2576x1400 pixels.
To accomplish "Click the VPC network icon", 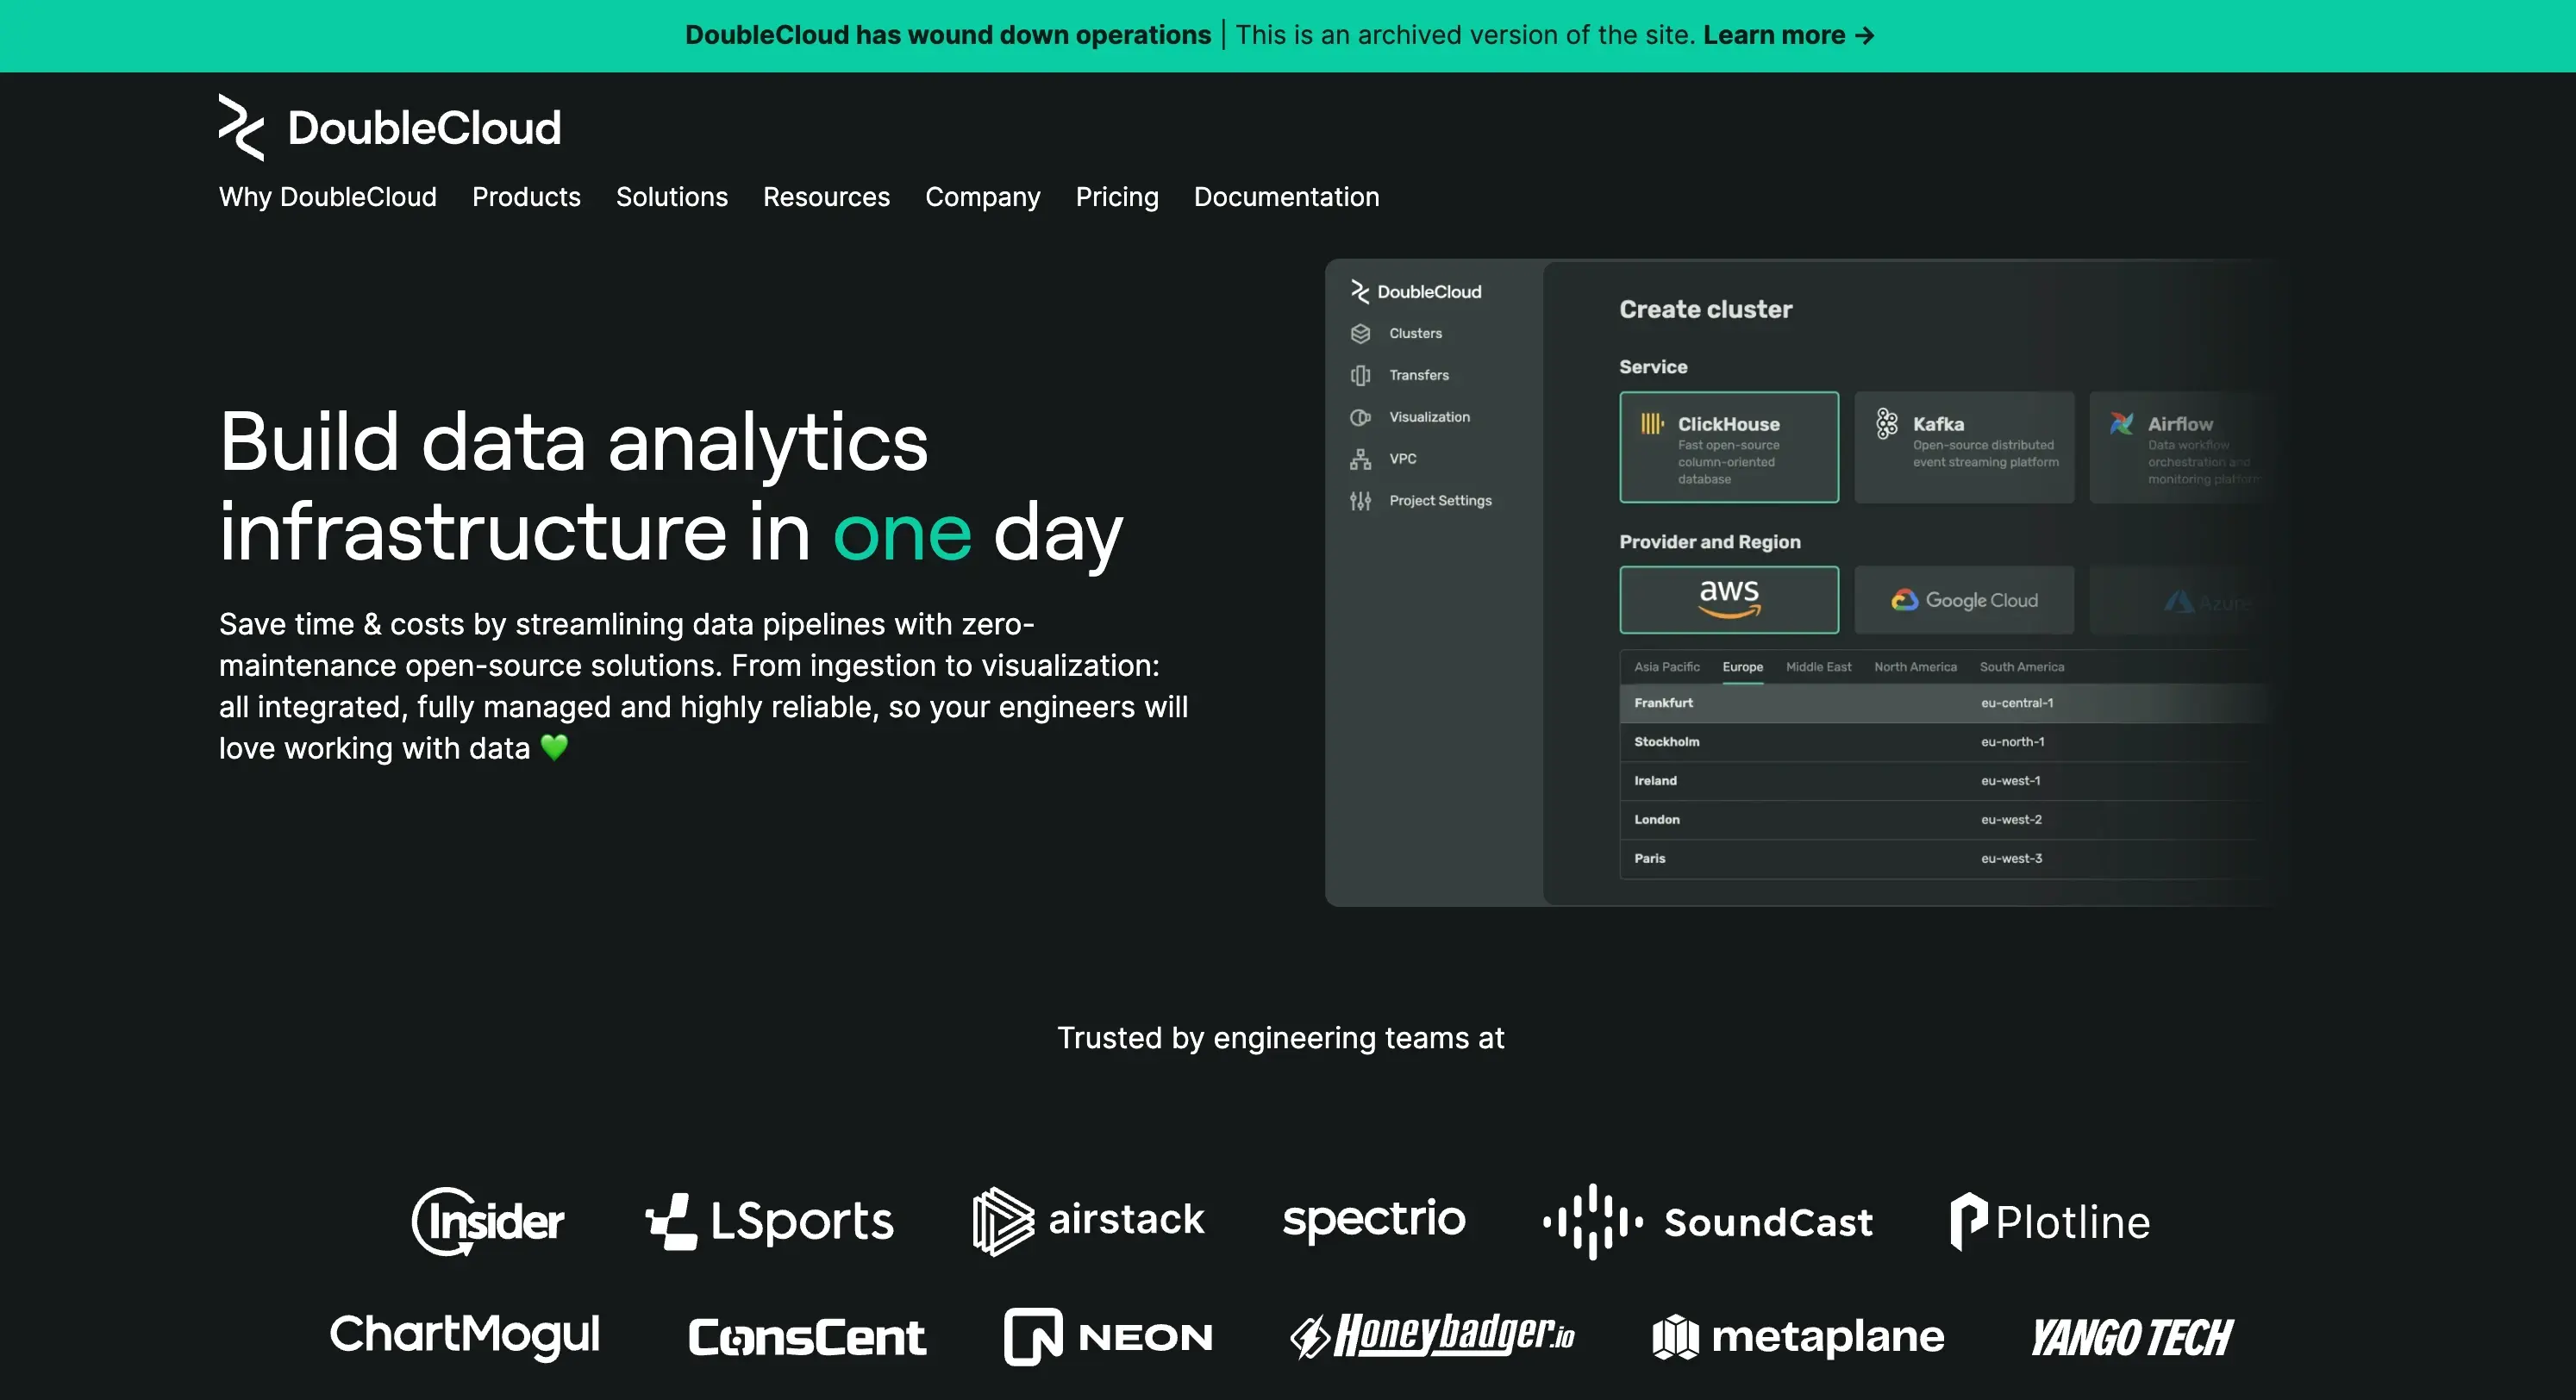I will click(x=1360, y=459).
